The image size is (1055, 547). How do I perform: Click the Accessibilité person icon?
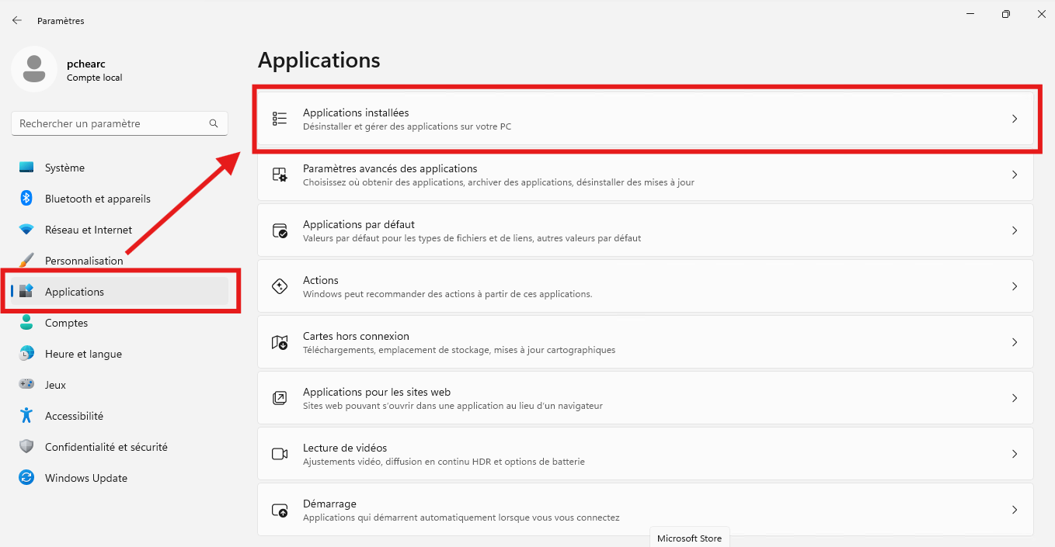(x=26, y=416)
